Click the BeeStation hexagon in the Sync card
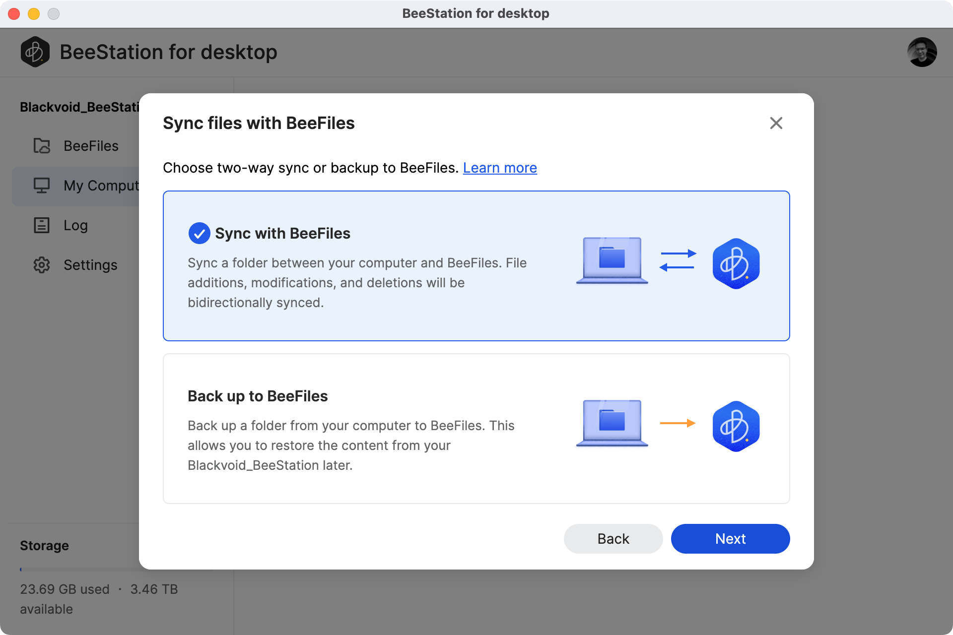 point(736,263)
